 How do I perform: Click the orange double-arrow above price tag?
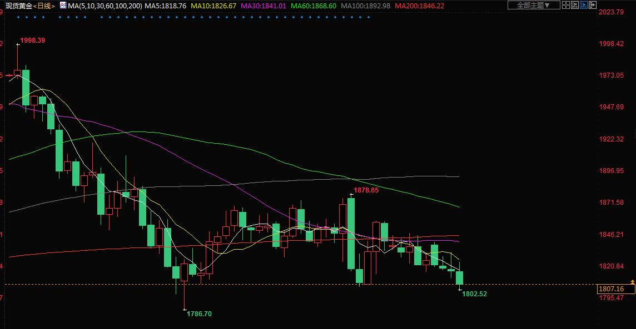pos(633,283)
